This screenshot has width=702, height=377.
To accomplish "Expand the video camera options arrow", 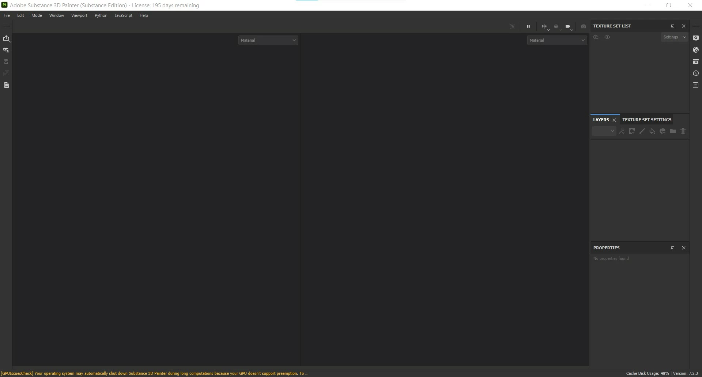I will coord(572,30).
